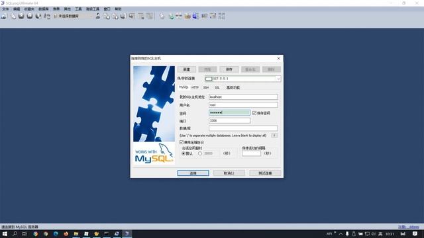Open Firefox from the taskbar
Image resolution: width=424 pixels, height=238 pixels.
click(66, 233)
